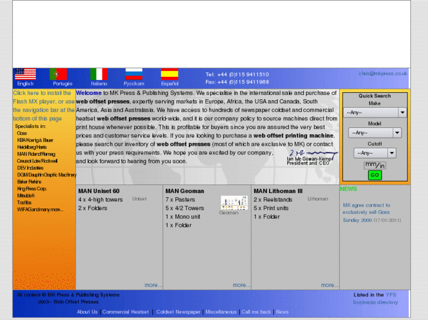428x320 pixels.
Task: Open DEV Industries link
Action: point(30,168)
